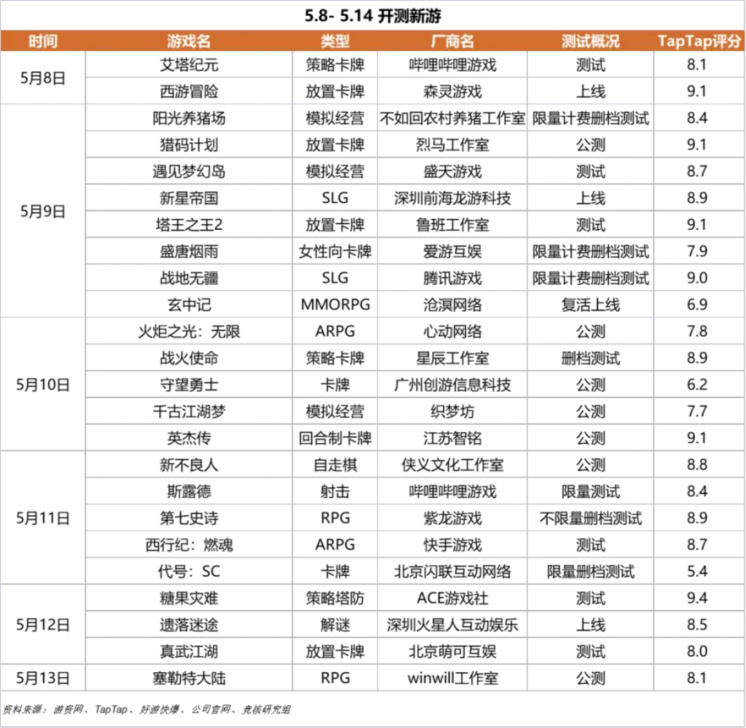Click vendor '广州创游信息科技'
The image size is (746, 728).
click(452, 384)
